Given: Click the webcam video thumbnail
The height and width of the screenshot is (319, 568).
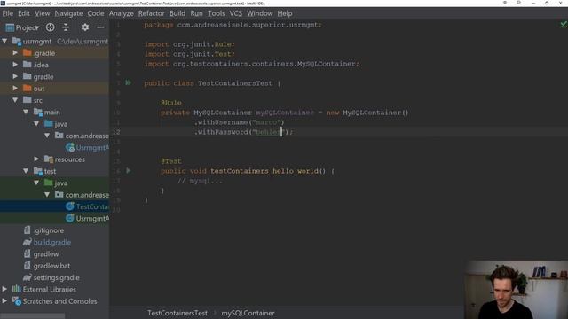Looking at the screenshot, I should point(516,290).
